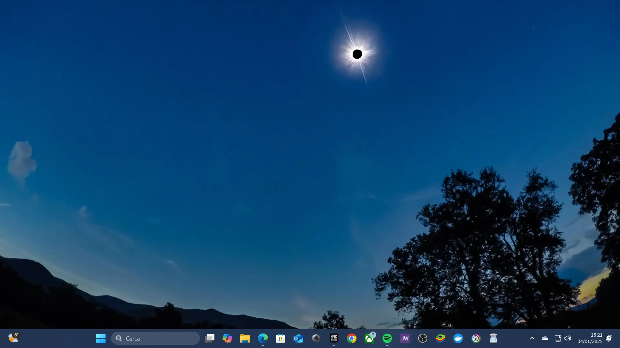
Task: Open Task View from taskbar
Action: pos(210,338)
